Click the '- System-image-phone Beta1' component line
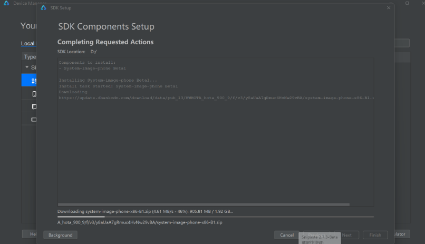425x244 pixels. tap(92, 68)
